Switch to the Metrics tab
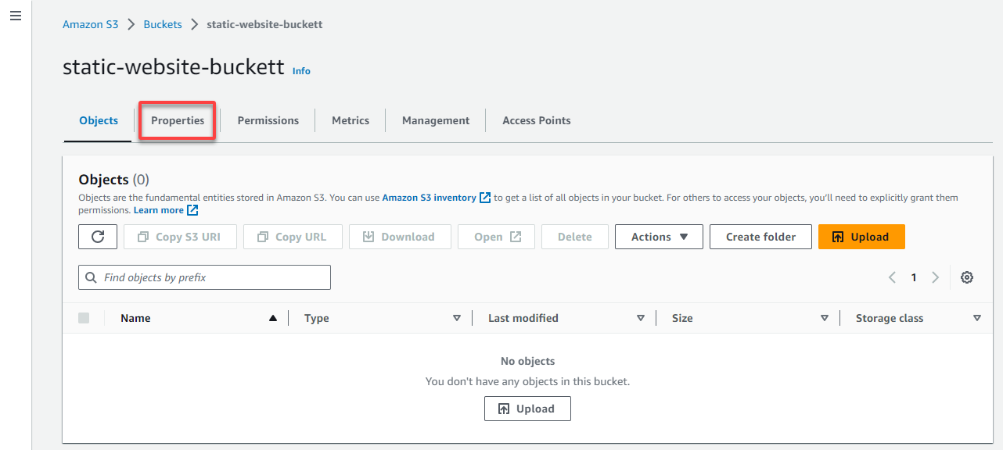 click(351, 120)
